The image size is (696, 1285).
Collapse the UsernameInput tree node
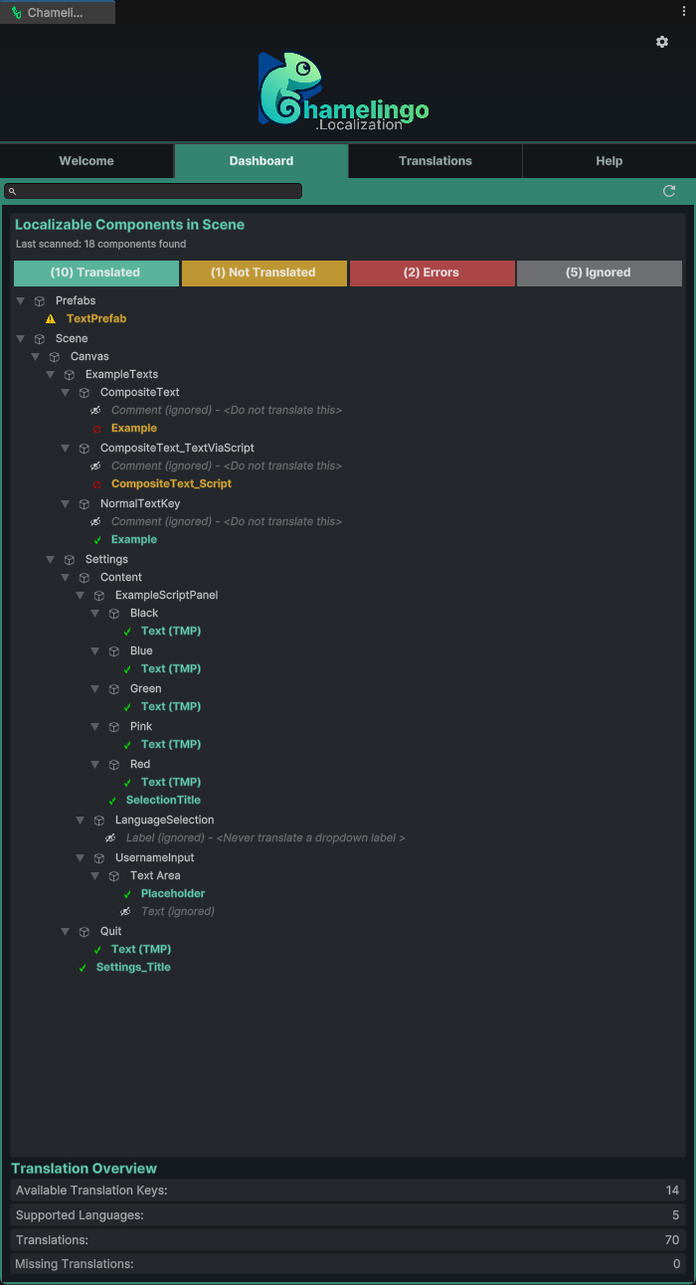pos(81,858)
